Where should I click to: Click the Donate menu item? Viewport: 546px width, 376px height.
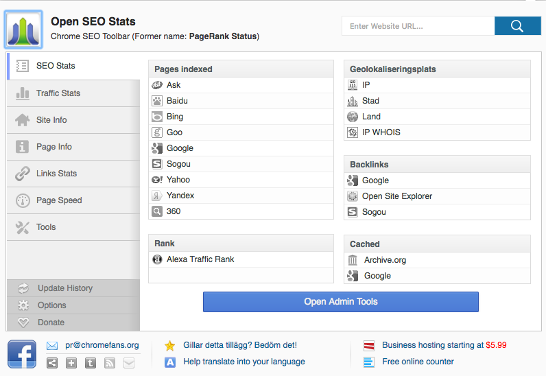tap(73, 322)
